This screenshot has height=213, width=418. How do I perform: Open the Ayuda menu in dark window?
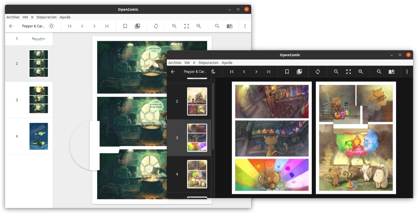pos(227,63)
